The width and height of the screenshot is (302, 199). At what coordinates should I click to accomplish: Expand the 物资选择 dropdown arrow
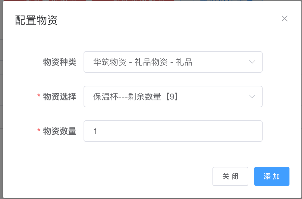point(252,97)
